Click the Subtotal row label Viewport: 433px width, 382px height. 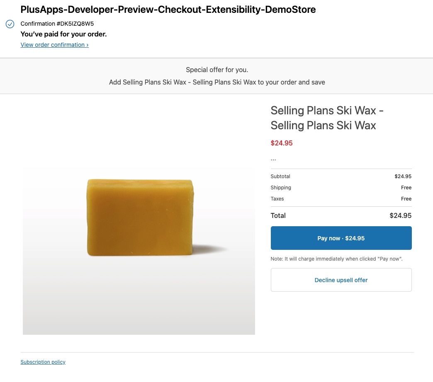click(x=280, y=176)
